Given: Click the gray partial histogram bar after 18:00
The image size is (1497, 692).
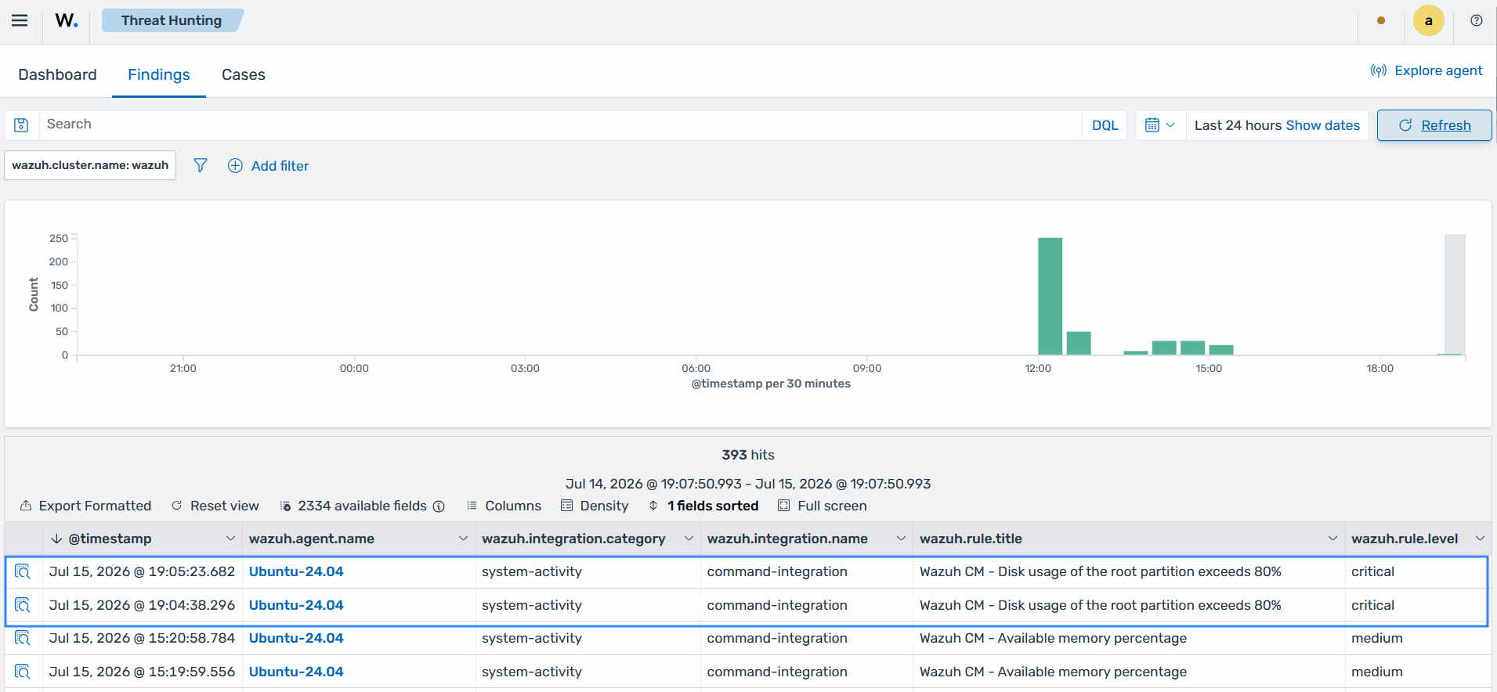Looking at the screenshot, I should 1455,294.
